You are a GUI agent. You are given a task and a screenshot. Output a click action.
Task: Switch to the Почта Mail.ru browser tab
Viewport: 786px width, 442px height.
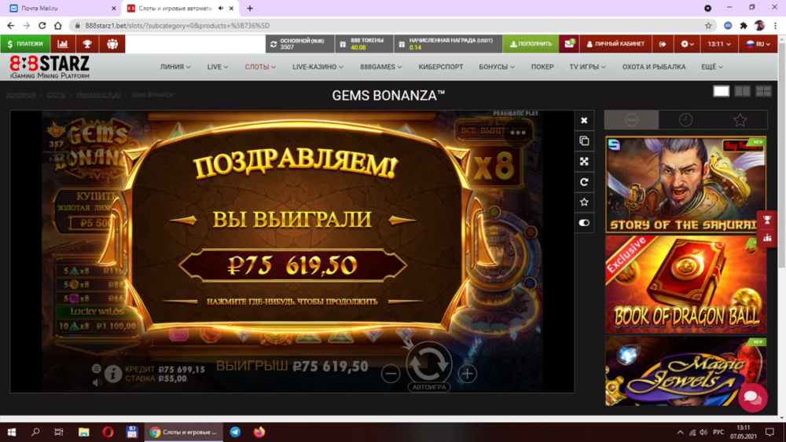pyautogui.click(x=61, y=9)
